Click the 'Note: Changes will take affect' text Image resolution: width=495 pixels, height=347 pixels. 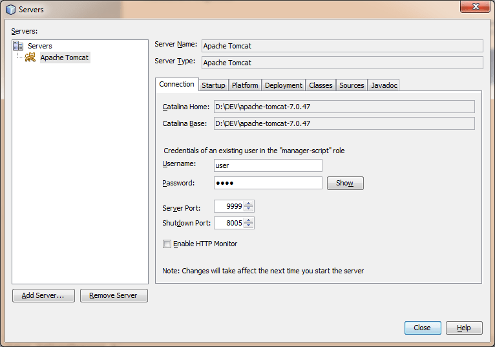point(263,271)
